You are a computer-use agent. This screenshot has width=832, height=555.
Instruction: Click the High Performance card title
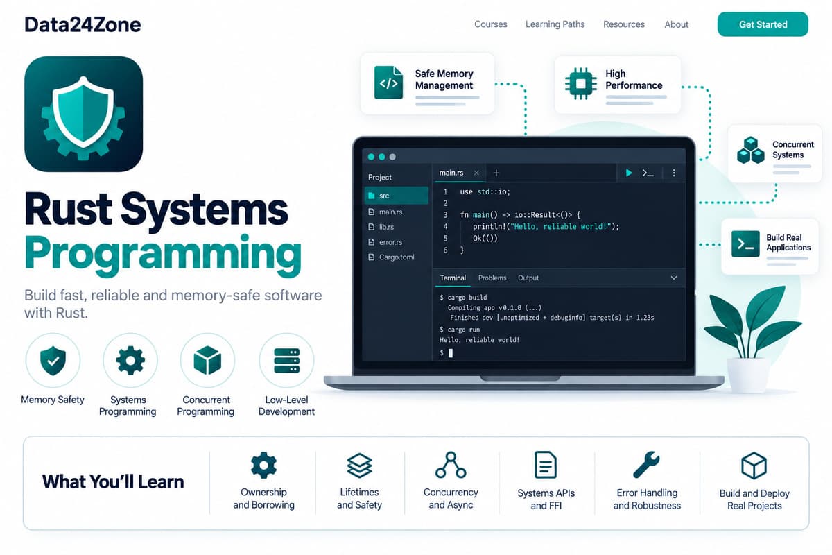point(634,79)
